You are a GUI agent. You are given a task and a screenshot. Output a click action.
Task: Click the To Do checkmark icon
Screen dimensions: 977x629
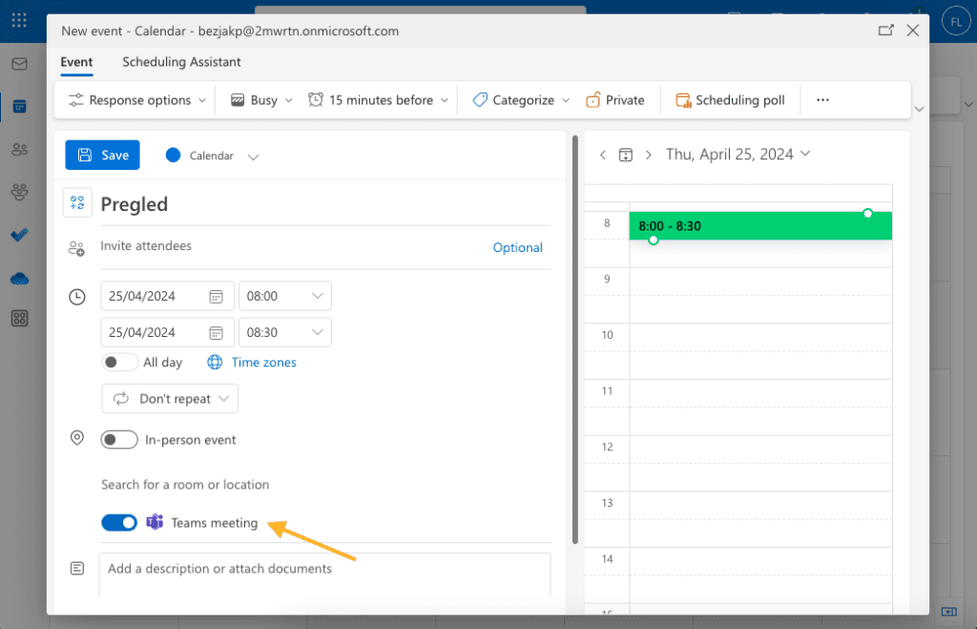pos(19,235)
